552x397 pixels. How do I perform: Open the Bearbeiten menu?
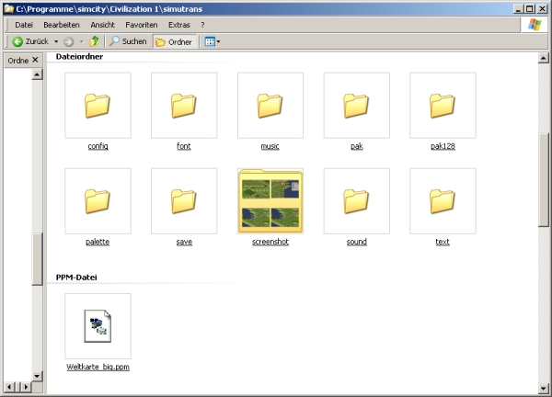[x=61, y=24]
